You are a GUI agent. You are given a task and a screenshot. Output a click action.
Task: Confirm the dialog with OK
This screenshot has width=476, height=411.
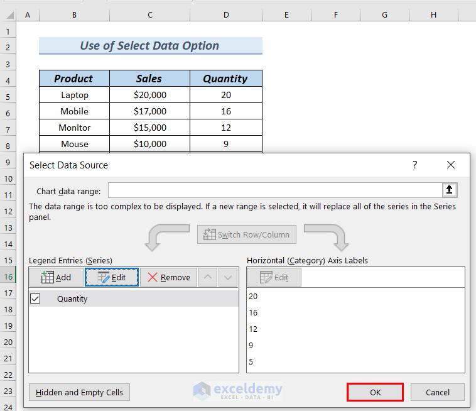(376, 392)
